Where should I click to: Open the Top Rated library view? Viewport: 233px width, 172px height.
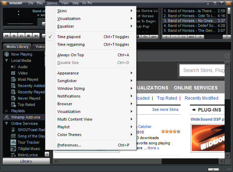[x=26, y=105]
